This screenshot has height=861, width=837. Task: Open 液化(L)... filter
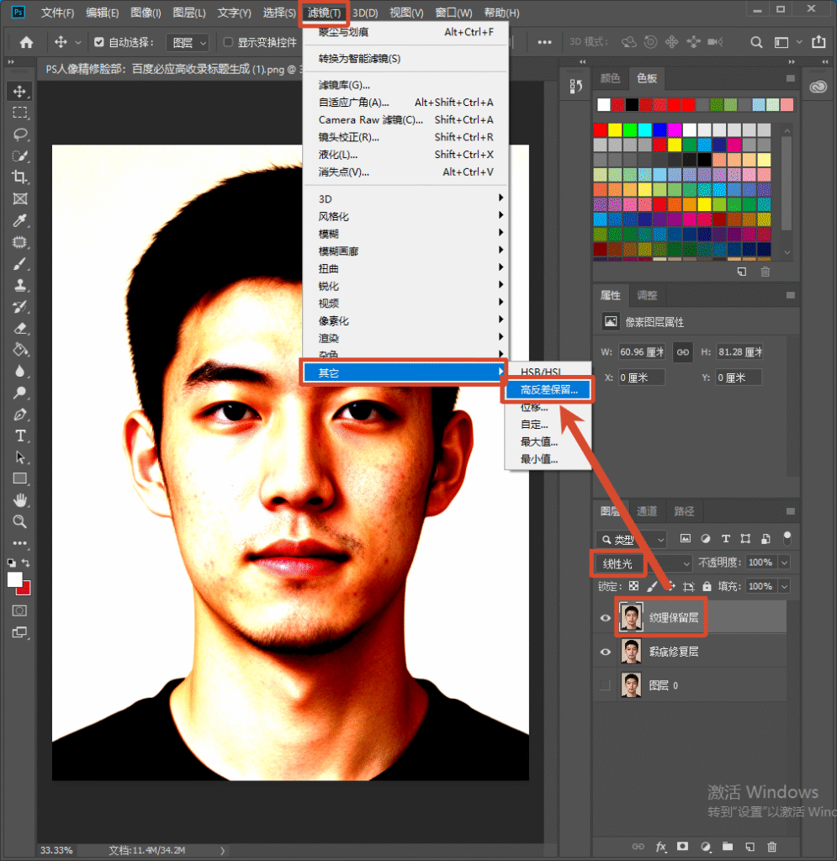click(405, 155)
